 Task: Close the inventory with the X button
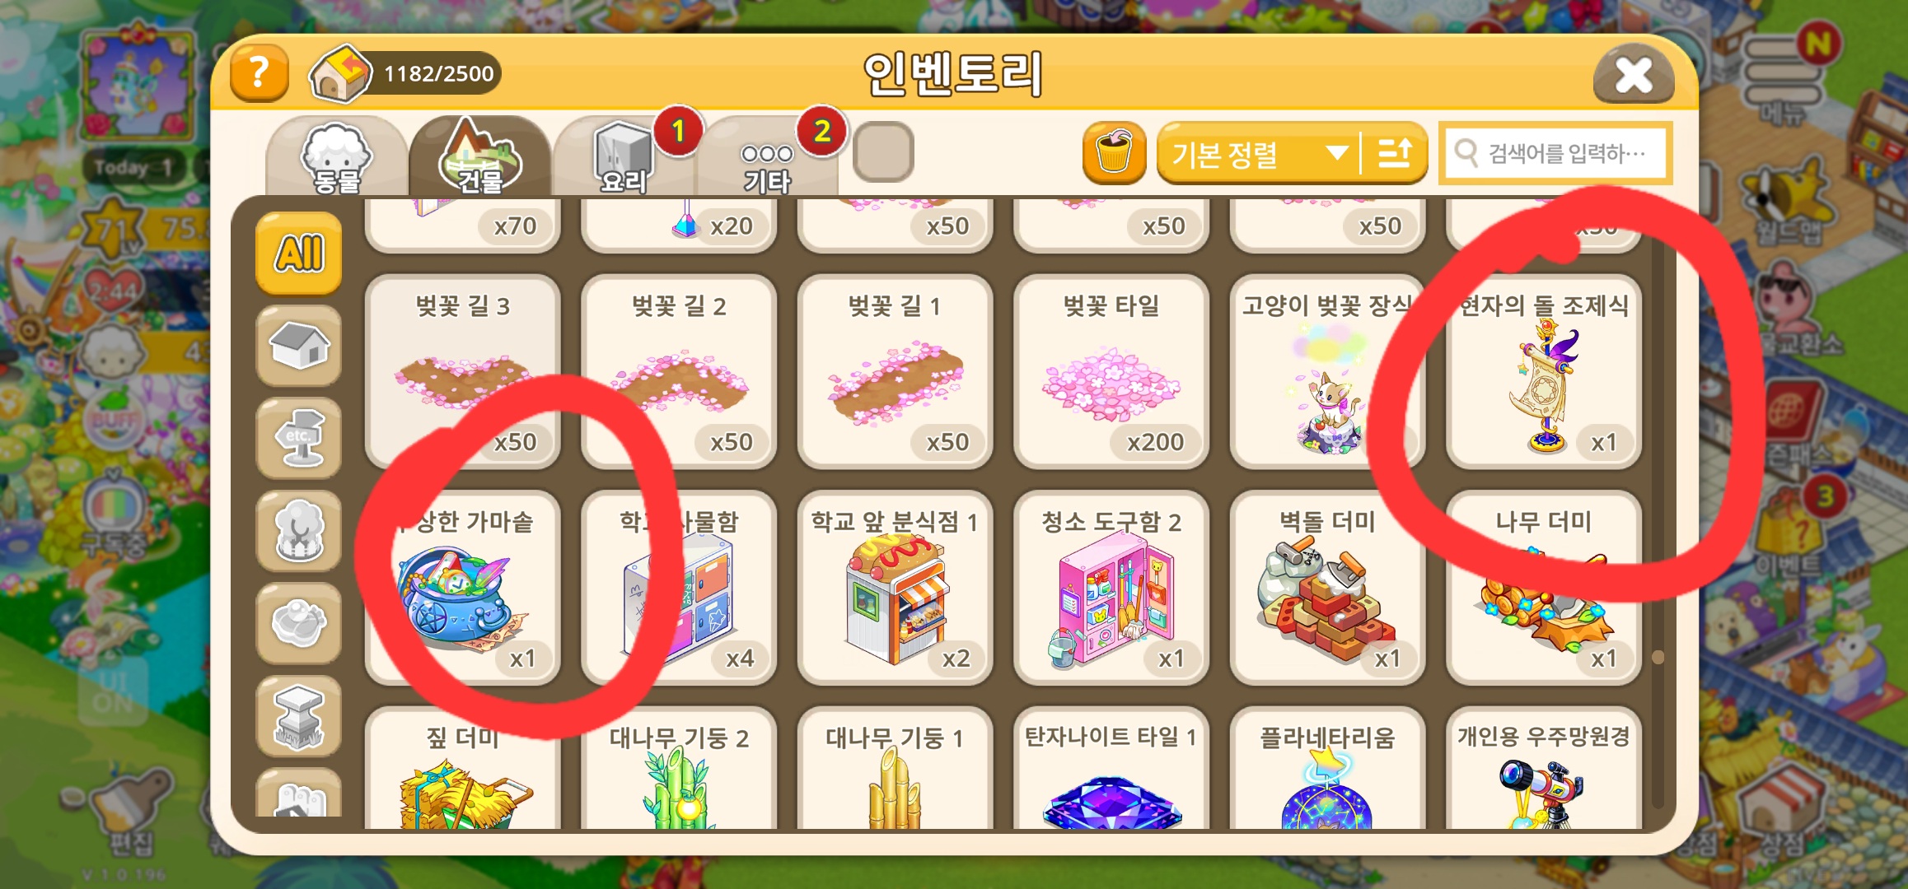pos(1634,74)
